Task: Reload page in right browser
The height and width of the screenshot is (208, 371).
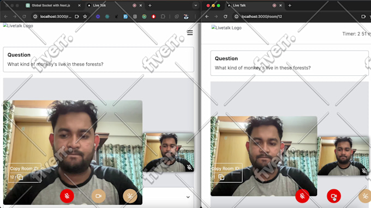Action: coord(225,16)
